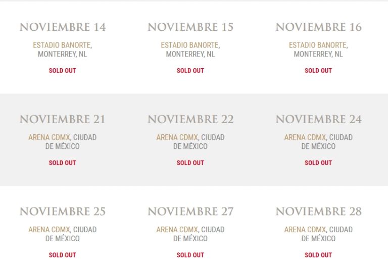Visit Arena CDMX link for Noviembre 24
This screenshot has width=388, height=271.
306,137
